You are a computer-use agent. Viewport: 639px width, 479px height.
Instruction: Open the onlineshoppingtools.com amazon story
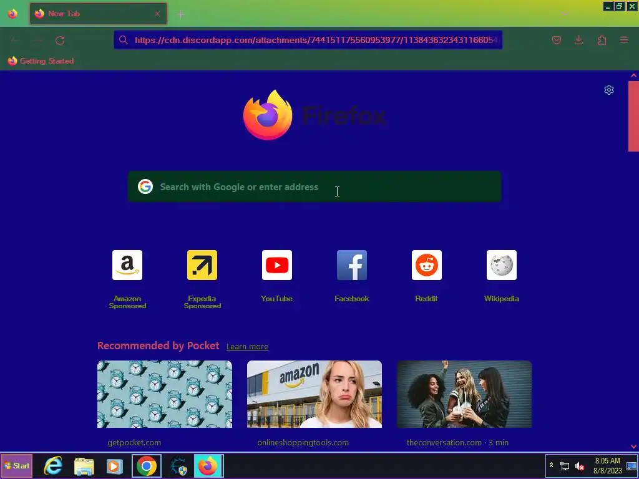pyautogui.click(x=315, y=394)
